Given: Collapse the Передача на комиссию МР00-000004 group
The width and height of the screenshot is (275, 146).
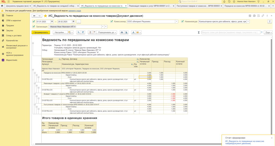Looking at the screenshot, I should tap(35, 73).
